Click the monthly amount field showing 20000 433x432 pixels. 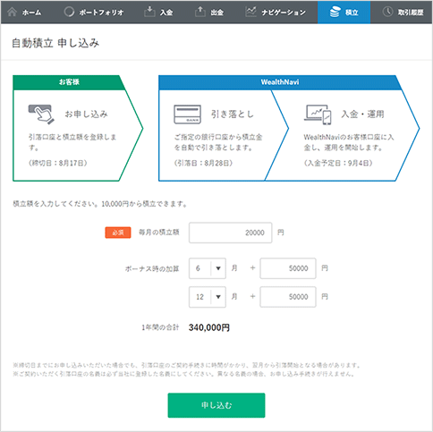coord(231,233)
